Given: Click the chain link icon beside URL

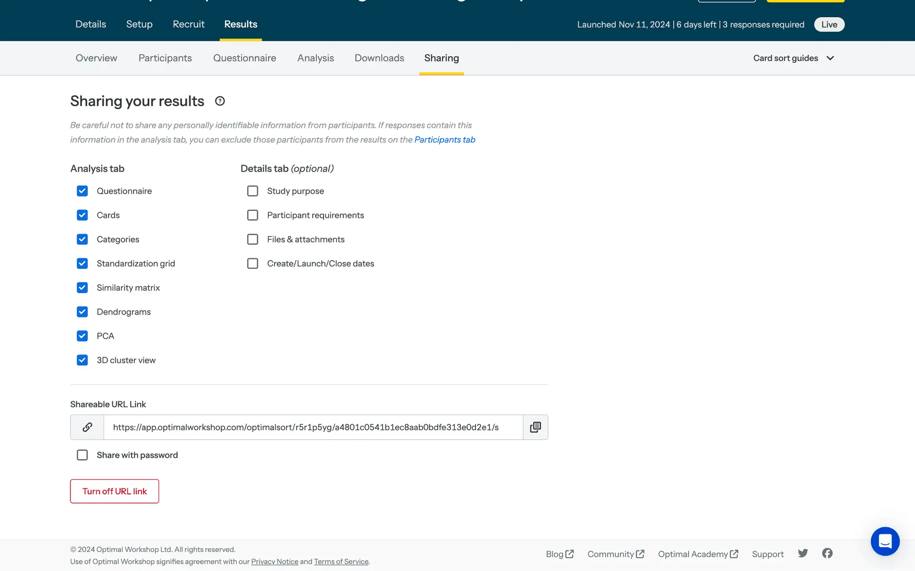Looking at the screenshot, I should click(x=87, y=427).
